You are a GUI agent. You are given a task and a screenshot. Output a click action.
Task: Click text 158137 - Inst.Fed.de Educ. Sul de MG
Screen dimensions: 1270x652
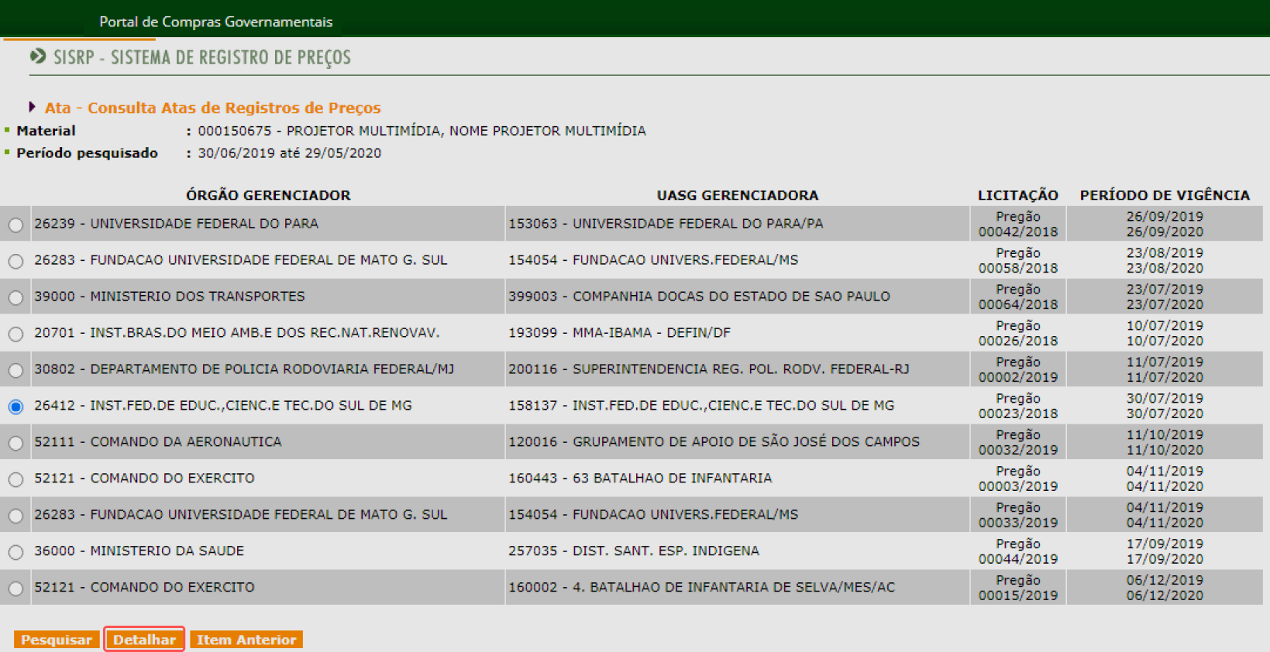[x=701, y=406]
